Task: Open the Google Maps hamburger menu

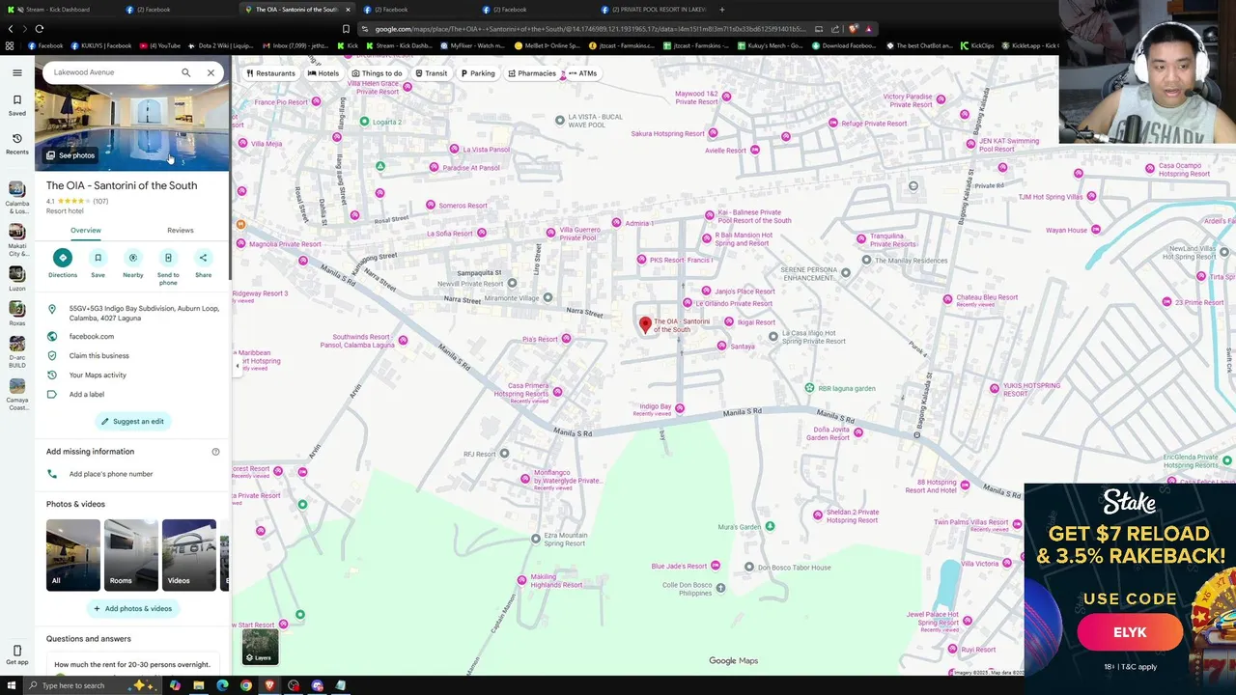Action: pyautogui.click(x=16, y=72)
